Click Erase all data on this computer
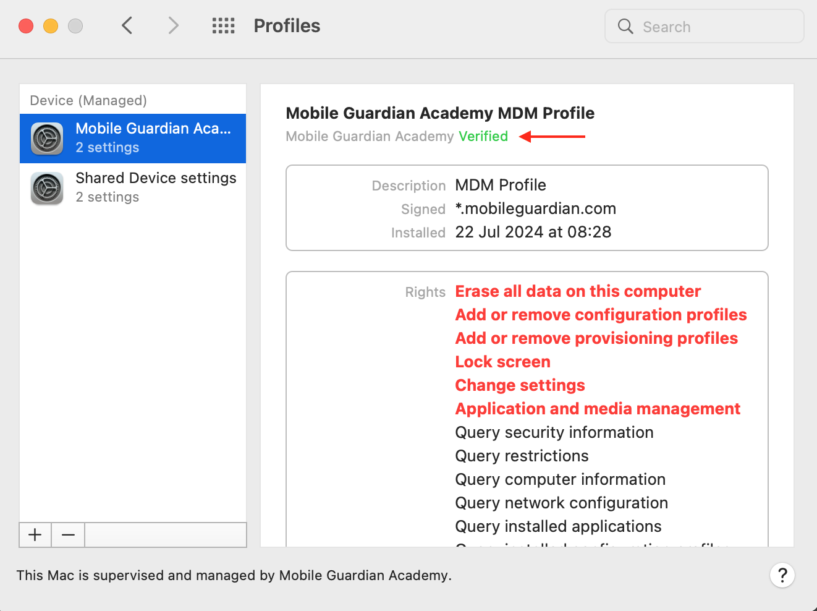Image resolution: width=817 pixels, height=611 pixels. point(578,291)
